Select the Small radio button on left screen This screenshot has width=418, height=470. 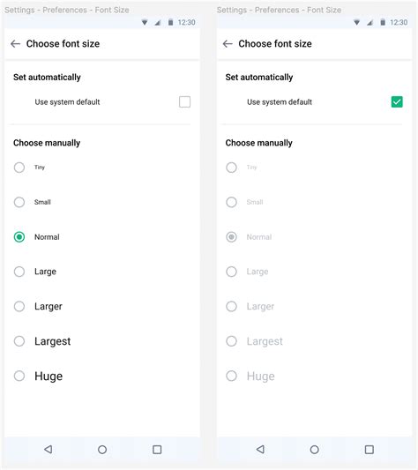click(x=19, y=202)
